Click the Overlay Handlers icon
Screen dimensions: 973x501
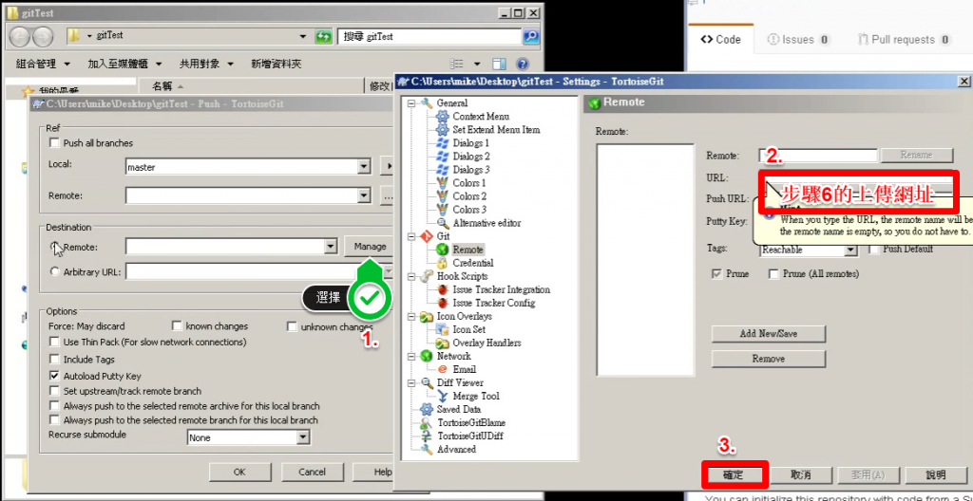tap(442, 343)
